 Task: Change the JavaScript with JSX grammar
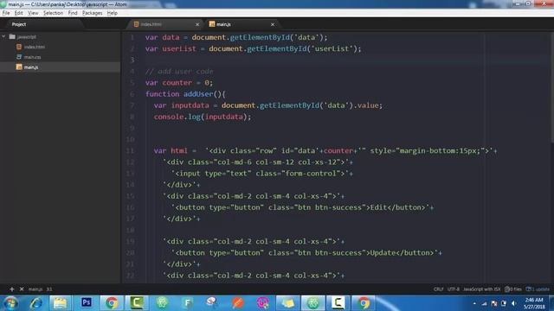482,289
